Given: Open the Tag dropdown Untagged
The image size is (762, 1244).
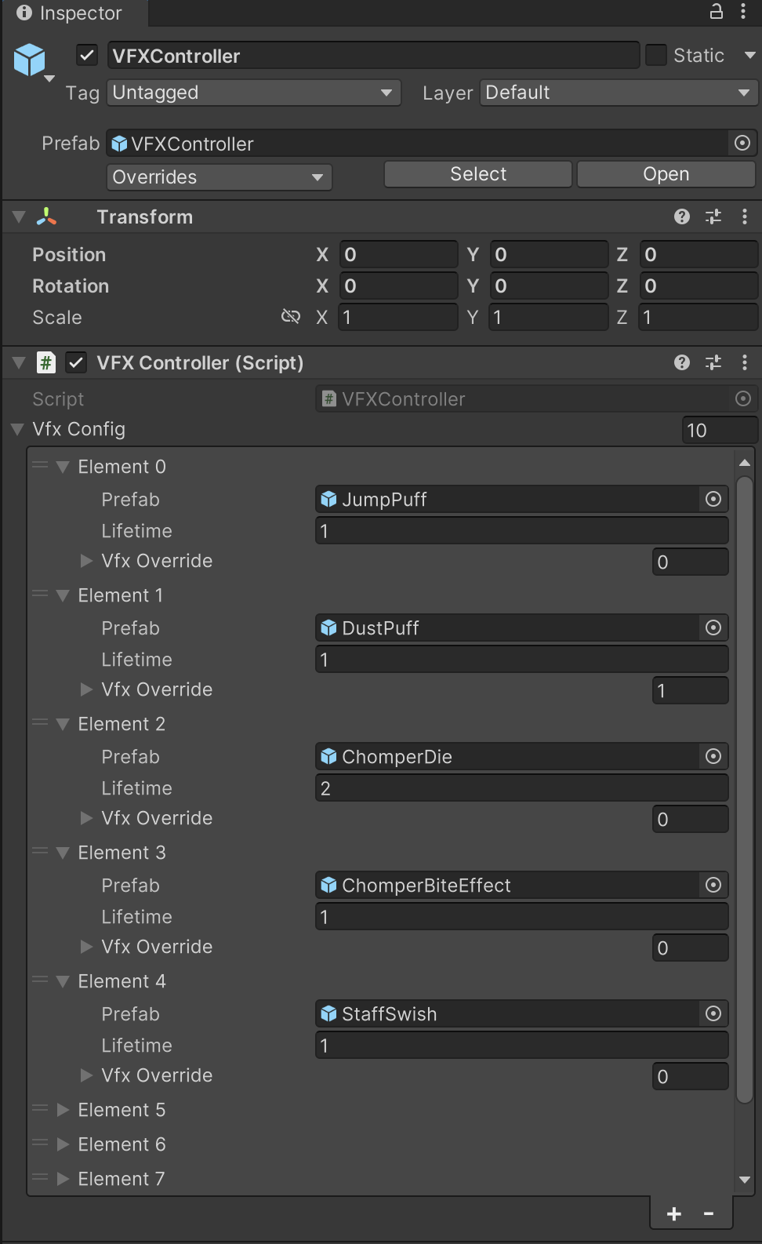Looking at the screenshot, I should point(253,93).
